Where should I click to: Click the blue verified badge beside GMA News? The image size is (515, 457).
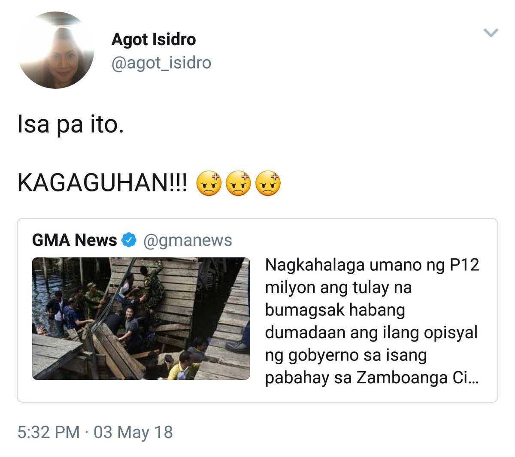[x=129, y=240]
